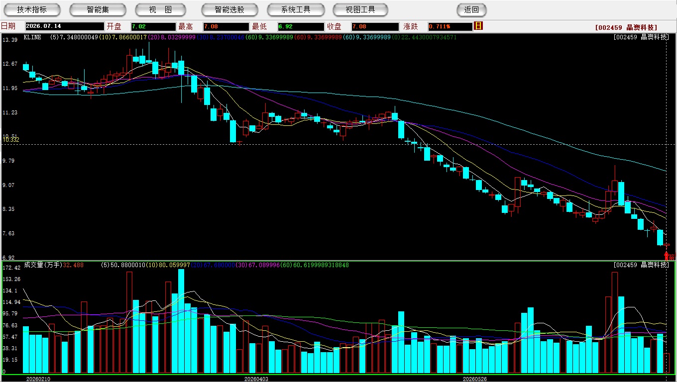Click the 成交量(万手) volume panel label
677x382 pixels.
(x=43, y=265)
